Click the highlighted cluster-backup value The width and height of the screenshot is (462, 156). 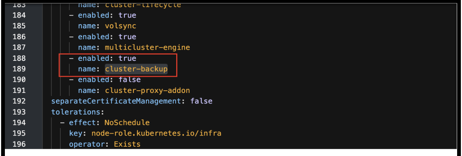tap(136, 69)
